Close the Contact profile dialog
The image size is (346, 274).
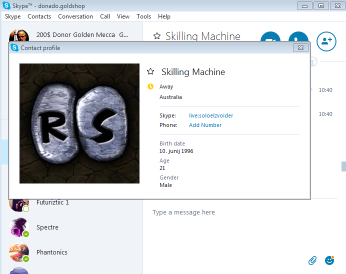[300, 47]
